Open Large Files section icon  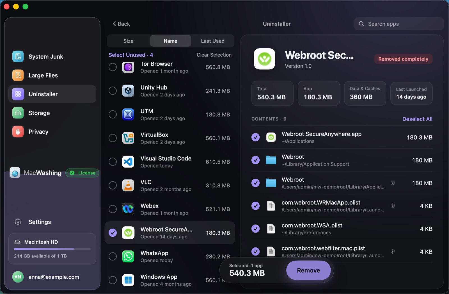pos(18,75)
